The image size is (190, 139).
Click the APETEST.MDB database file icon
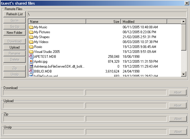[x=31, y=56]
